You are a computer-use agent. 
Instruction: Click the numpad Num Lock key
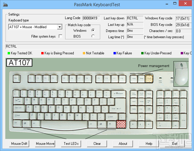click(160, 94)
